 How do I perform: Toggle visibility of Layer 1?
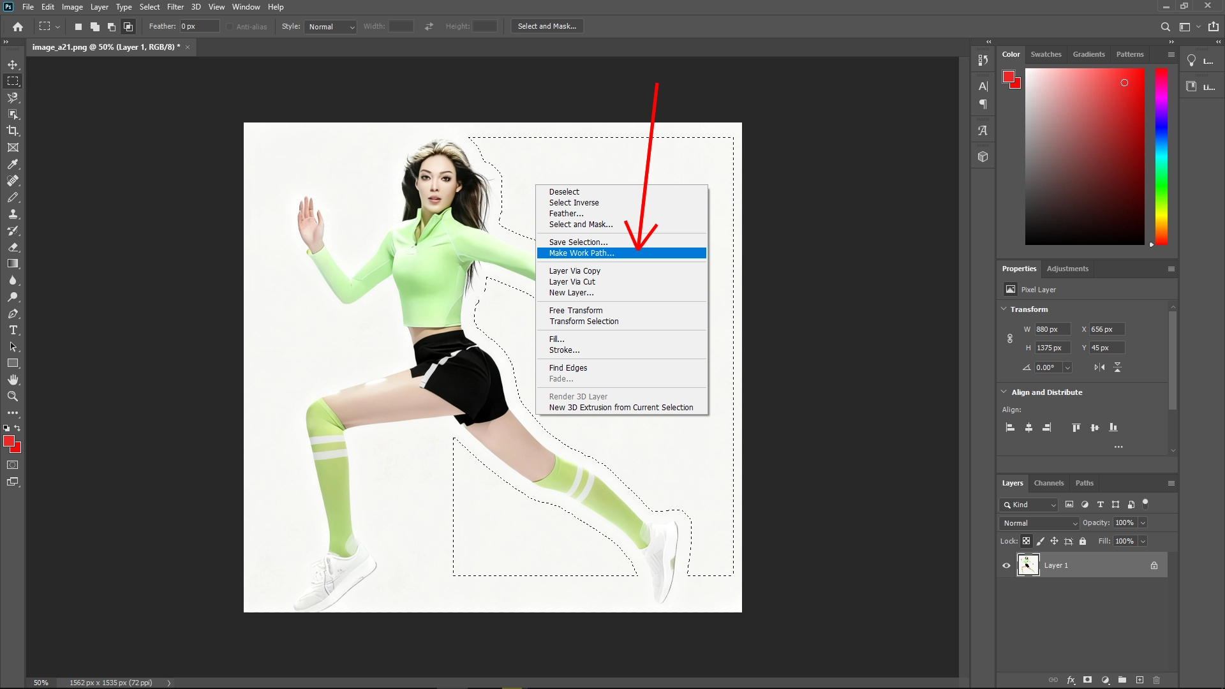coord(1005,565)
